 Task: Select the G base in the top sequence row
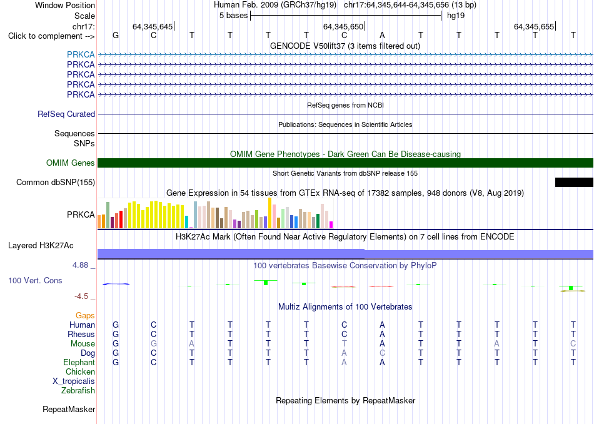(x=116, y=35)
